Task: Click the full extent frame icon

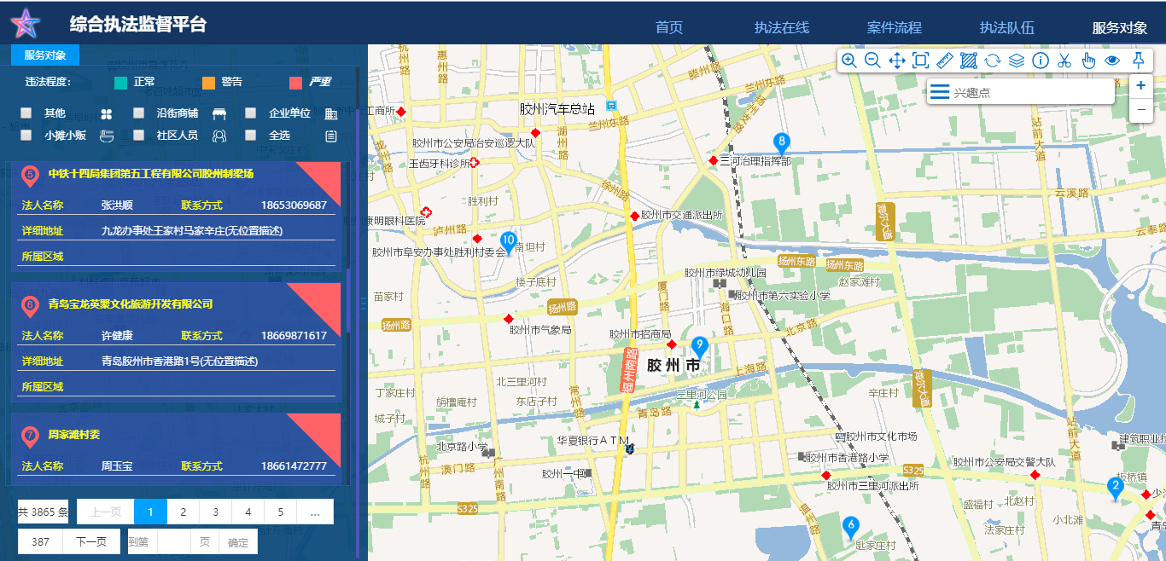Action: [920, 61]
